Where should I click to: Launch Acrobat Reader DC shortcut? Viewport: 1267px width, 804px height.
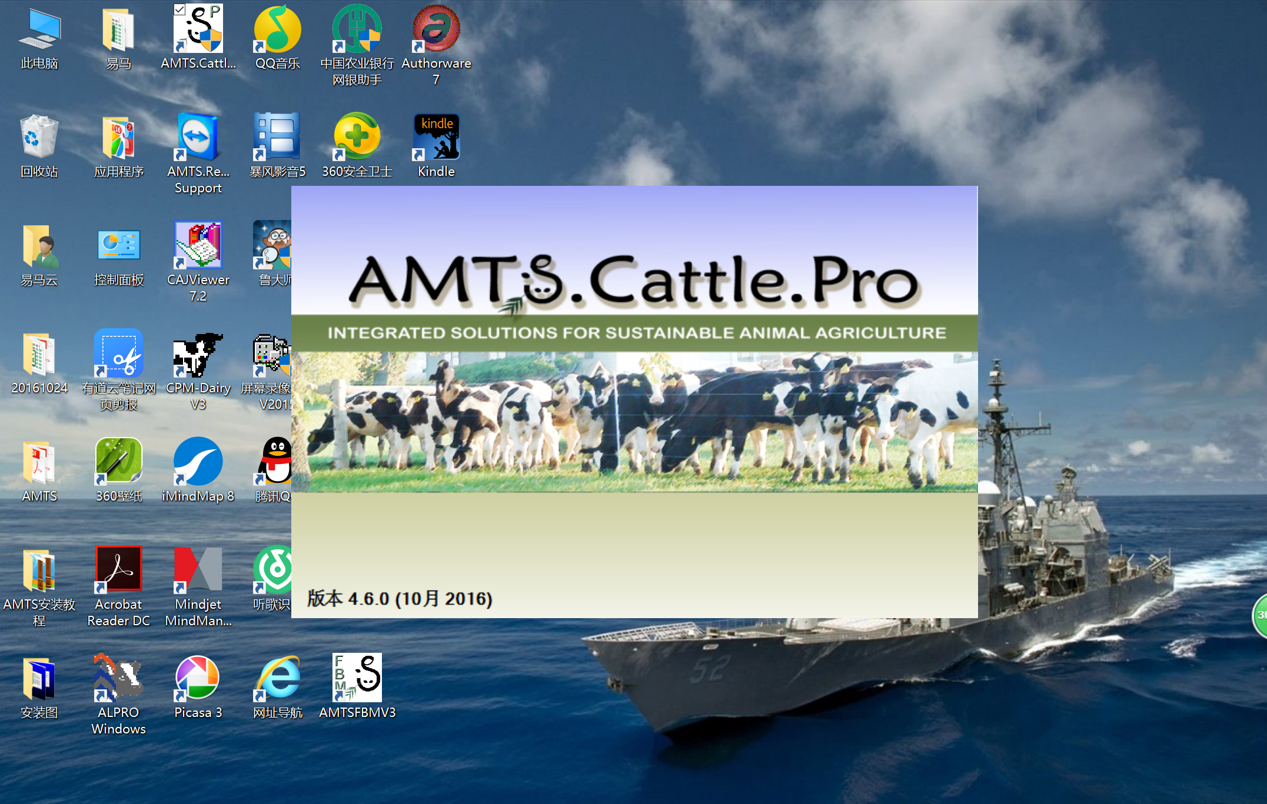(x=118, y=587)
